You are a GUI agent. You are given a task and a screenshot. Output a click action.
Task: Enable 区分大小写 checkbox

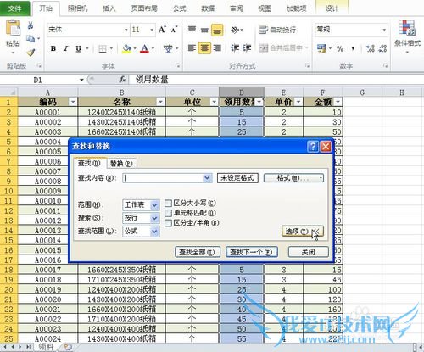pyautogui.click(x=168, y=204)
